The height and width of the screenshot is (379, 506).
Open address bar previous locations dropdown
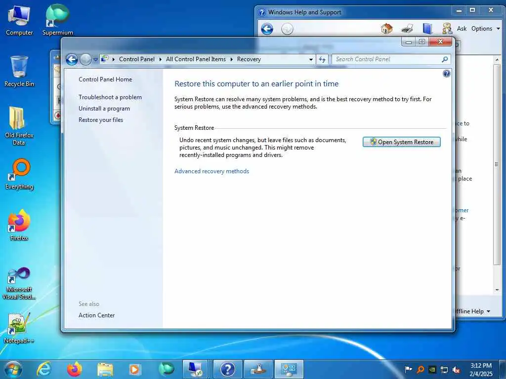(x=311, y=59)
